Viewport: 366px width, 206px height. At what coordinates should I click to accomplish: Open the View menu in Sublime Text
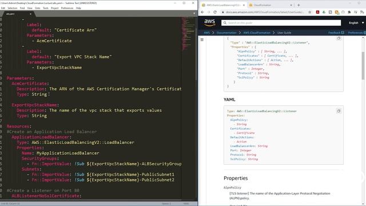click(x=30, y=8)
